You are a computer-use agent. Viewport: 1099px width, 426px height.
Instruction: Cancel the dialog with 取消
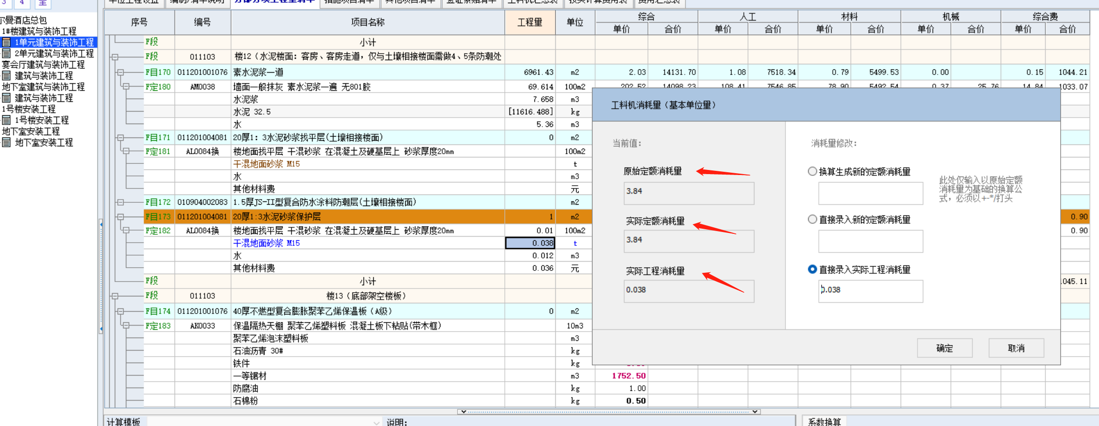tap(1016, 348)
